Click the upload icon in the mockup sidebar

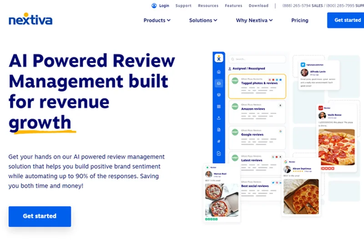pos(219,118)
